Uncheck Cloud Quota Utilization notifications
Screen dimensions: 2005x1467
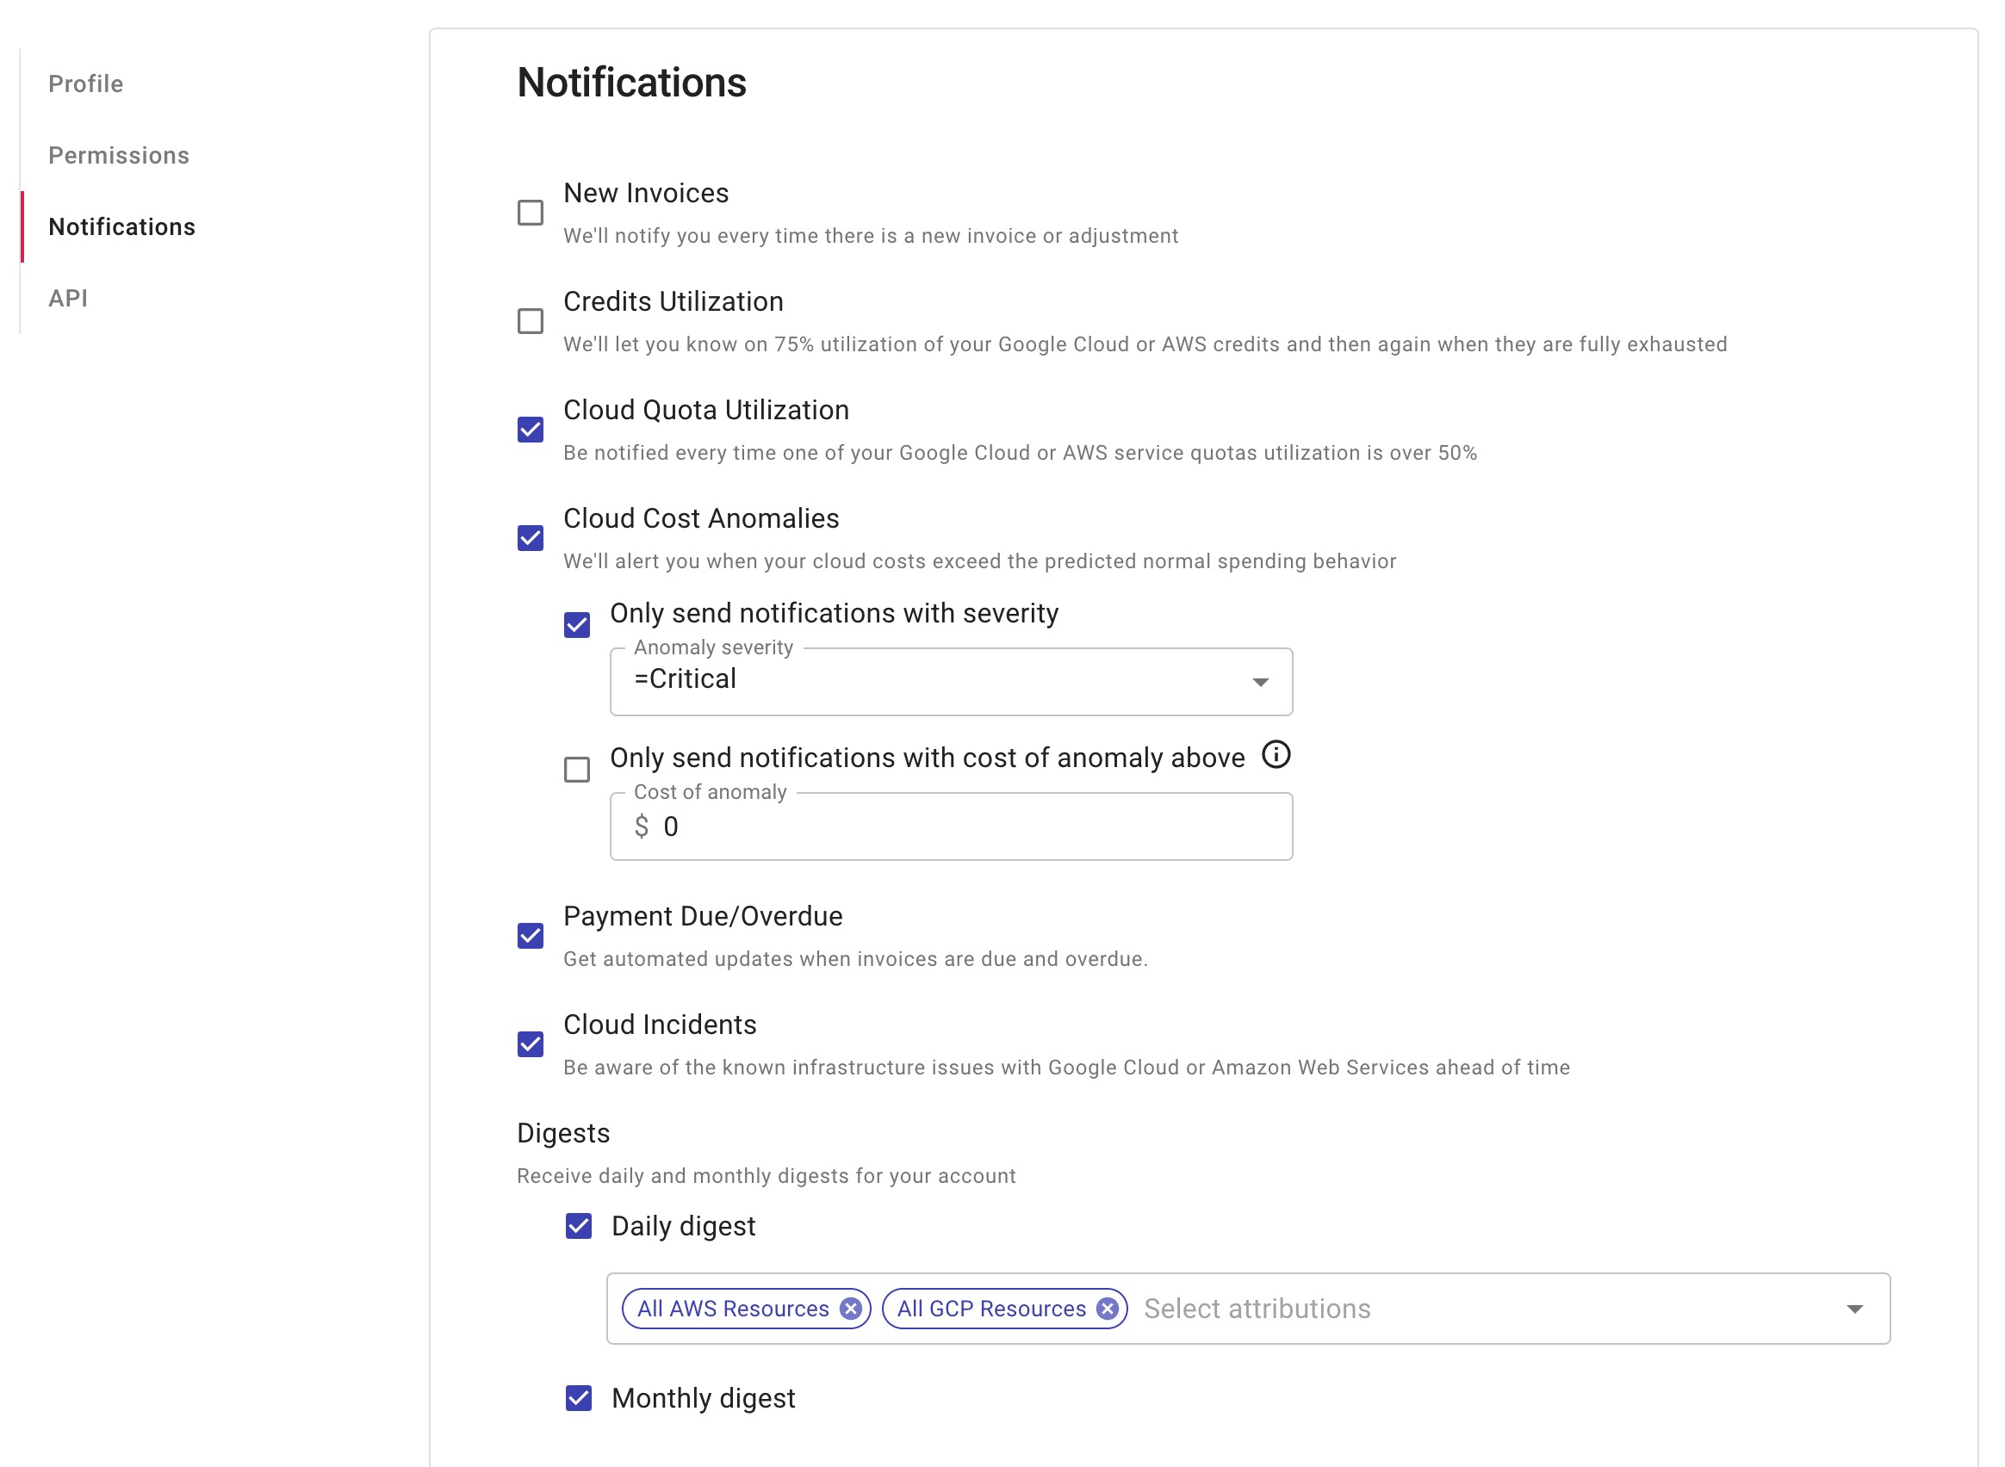point(531,430)
